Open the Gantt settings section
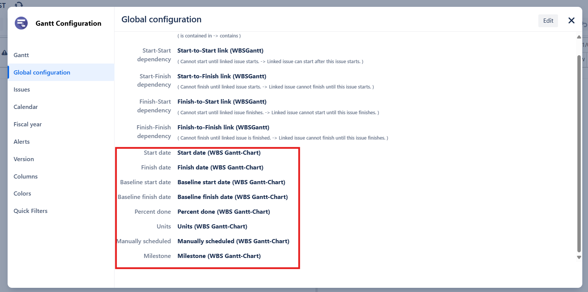The image size is (588, 292). tap(21, 55)
